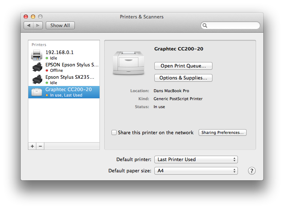284x209 pixels.
Task: Click the large Graphtec printer image
Action: click(129, 63)
